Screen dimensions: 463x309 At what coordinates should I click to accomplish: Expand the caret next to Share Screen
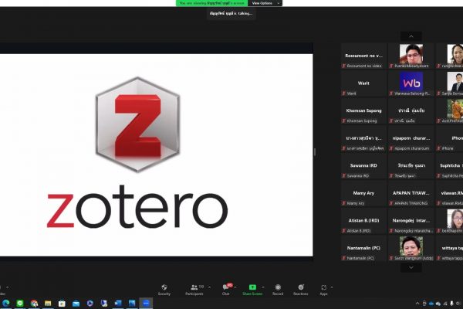[x=263, y=287]
